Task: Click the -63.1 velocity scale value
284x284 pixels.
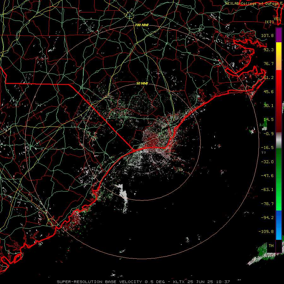Action: [x=267, y=190]
